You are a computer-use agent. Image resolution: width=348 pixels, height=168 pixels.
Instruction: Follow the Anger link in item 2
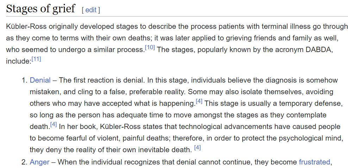coord(39,162)
